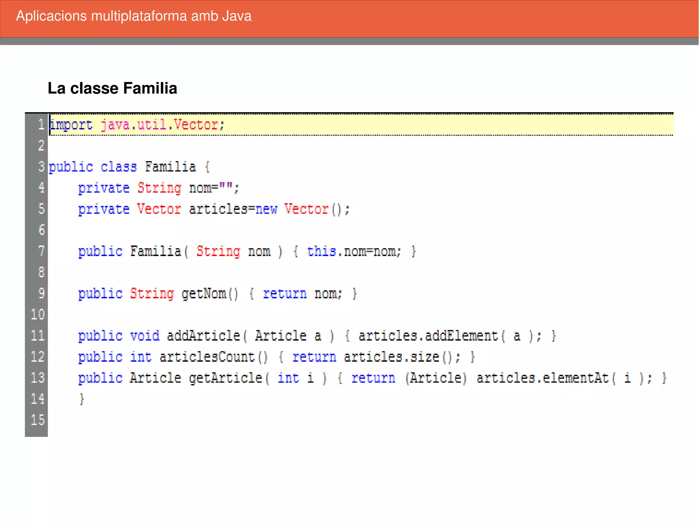The image size is (699, 524).
Task: Click the 'private Vector articles=new Vector();' line
Action: (x=214, y=209)
